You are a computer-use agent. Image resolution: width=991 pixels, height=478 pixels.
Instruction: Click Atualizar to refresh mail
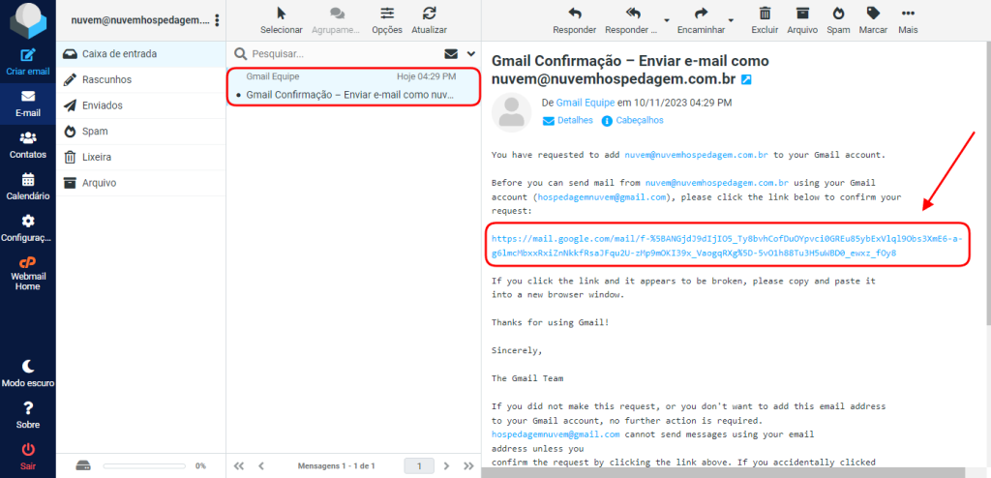click(429, 20)
